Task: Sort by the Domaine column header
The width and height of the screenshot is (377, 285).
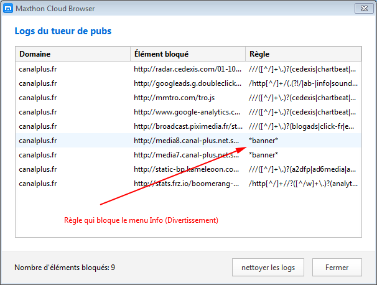Action: 73,54
